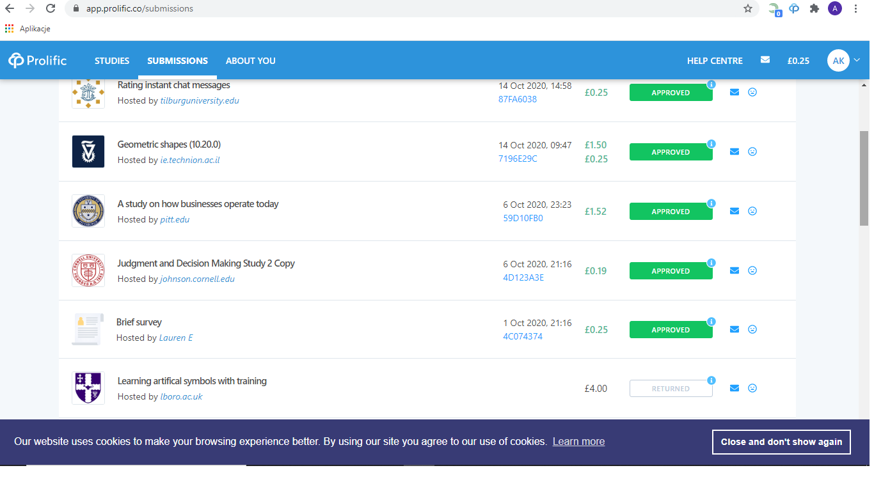Click Loughborough logo thumbnail
The width and height of the screenshot is (874, 491).
click(x=88, y=388)
